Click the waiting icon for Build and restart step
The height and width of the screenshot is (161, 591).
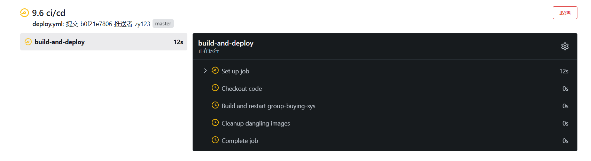pos(215,105)
